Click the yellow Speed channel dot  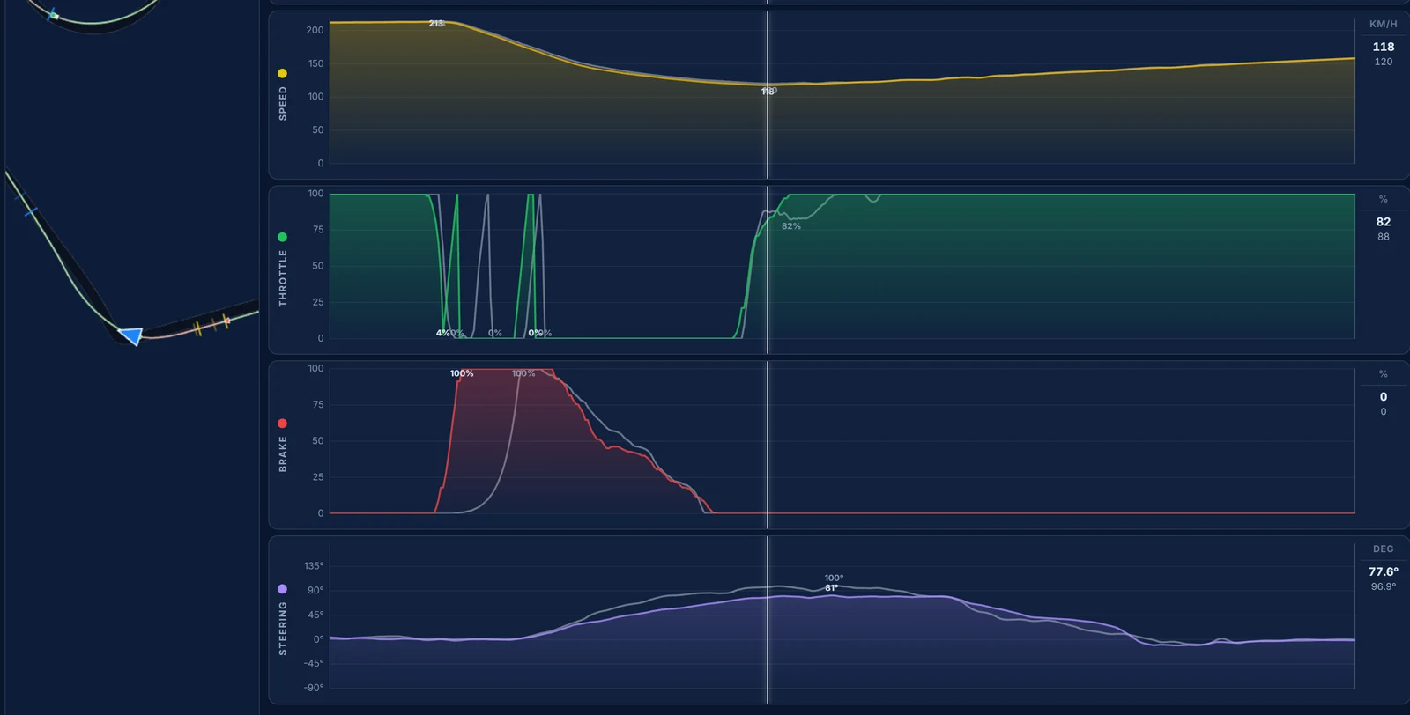[x=282, y=73]
